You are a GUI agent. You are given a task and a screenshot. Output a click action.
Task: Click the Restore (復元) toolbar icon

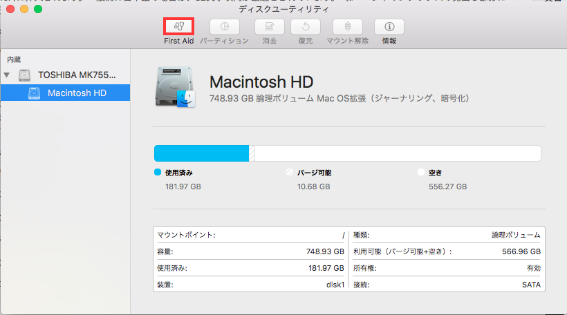tap(306, 26)
